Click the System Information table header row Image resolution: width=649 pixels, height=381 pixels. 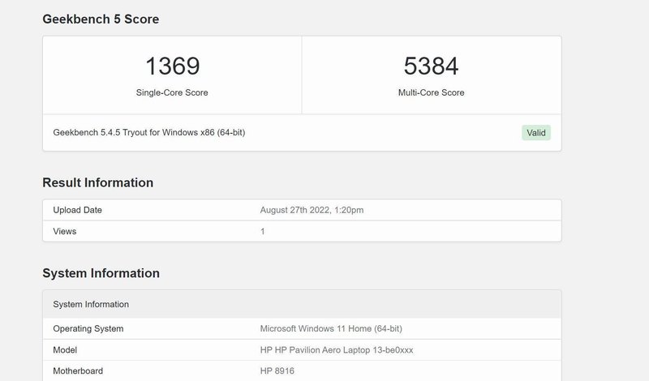click(302, 304)
